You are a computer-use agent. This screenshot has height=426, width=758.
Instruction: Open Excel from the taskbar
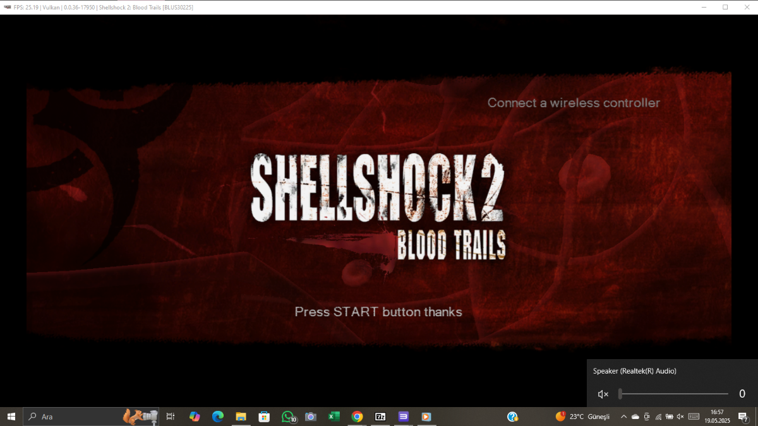point(334,417)
